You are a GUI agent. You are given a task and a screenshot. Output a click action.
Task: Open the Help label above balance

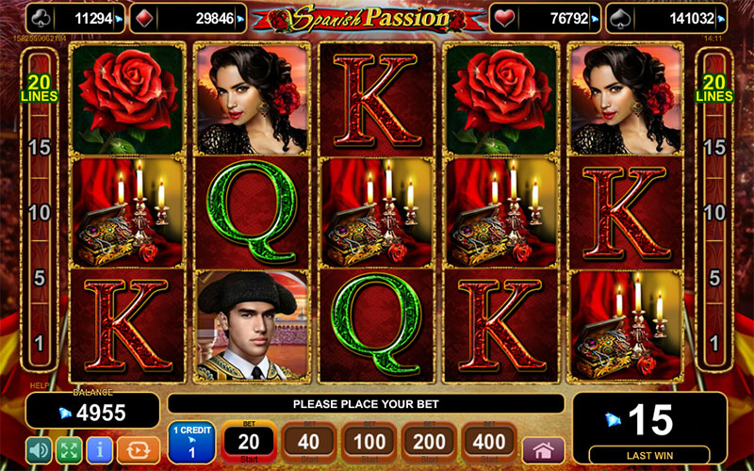click(39, 386)
